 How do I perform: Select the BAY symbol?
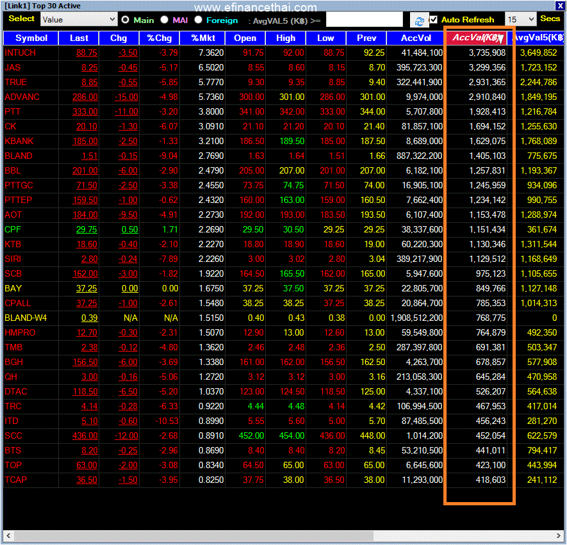click(13, 288)
